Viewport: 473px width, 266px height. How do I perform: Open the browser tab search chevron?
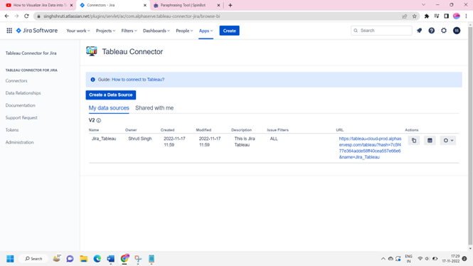click(x=423, y=5)
